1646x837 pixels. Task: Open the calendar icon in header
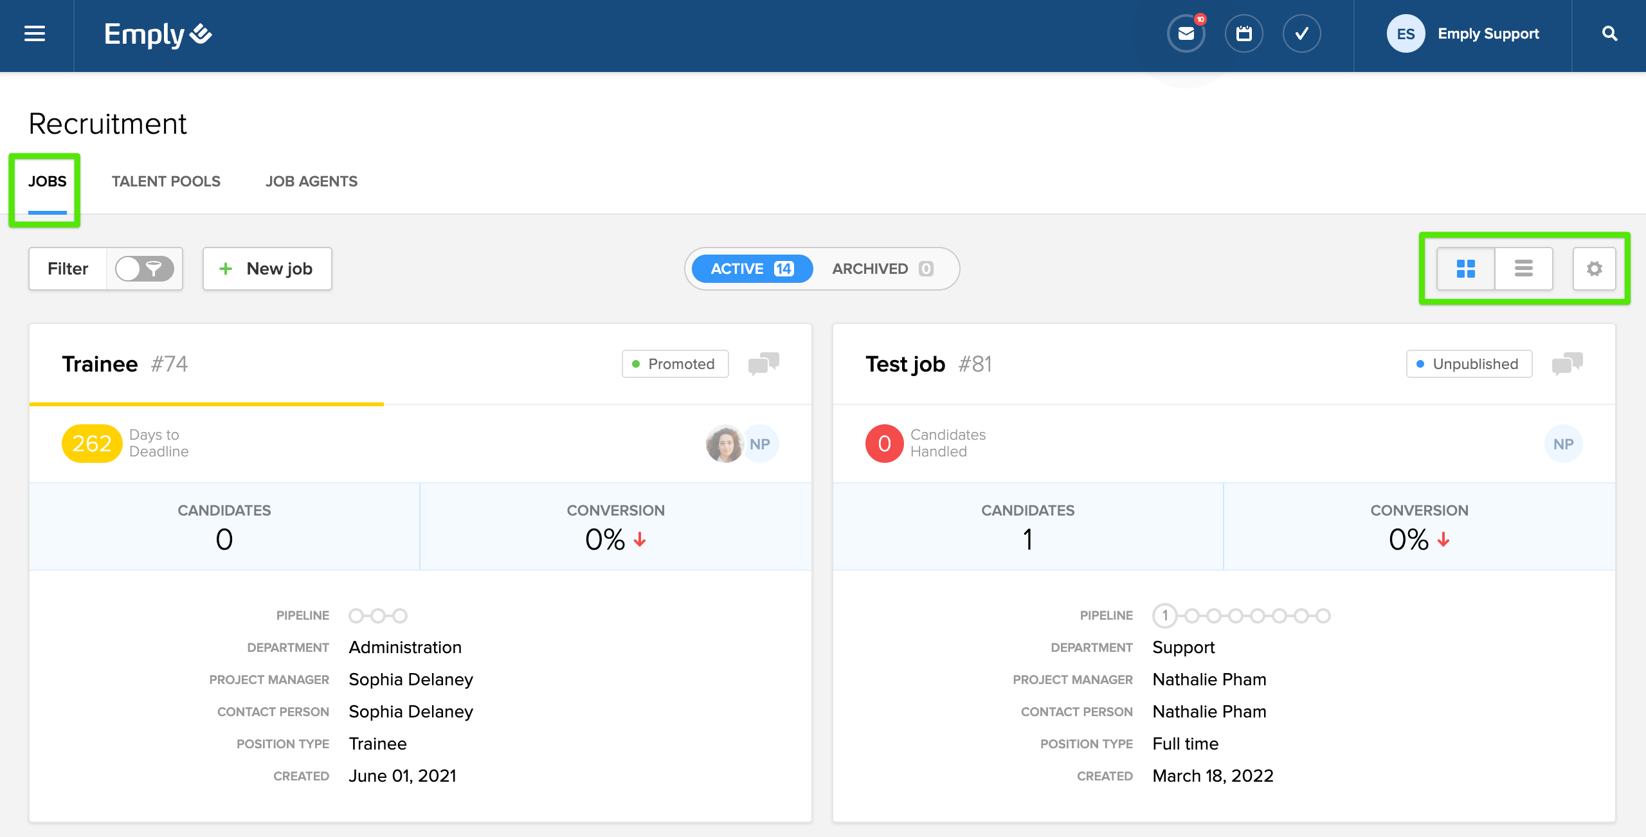1244,33
